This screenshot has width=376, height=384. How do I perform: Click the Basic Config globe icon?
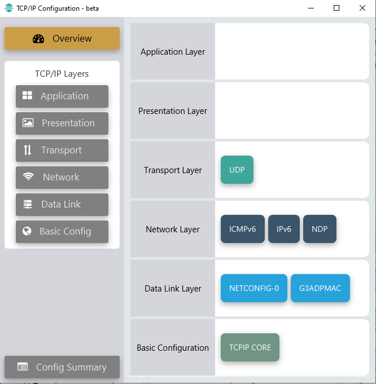27,231
